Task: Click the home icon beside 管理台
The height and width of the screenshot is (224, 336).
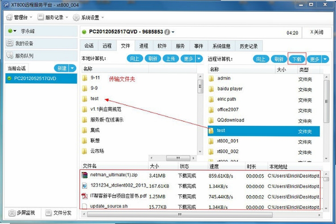Action: coord(9,17)
